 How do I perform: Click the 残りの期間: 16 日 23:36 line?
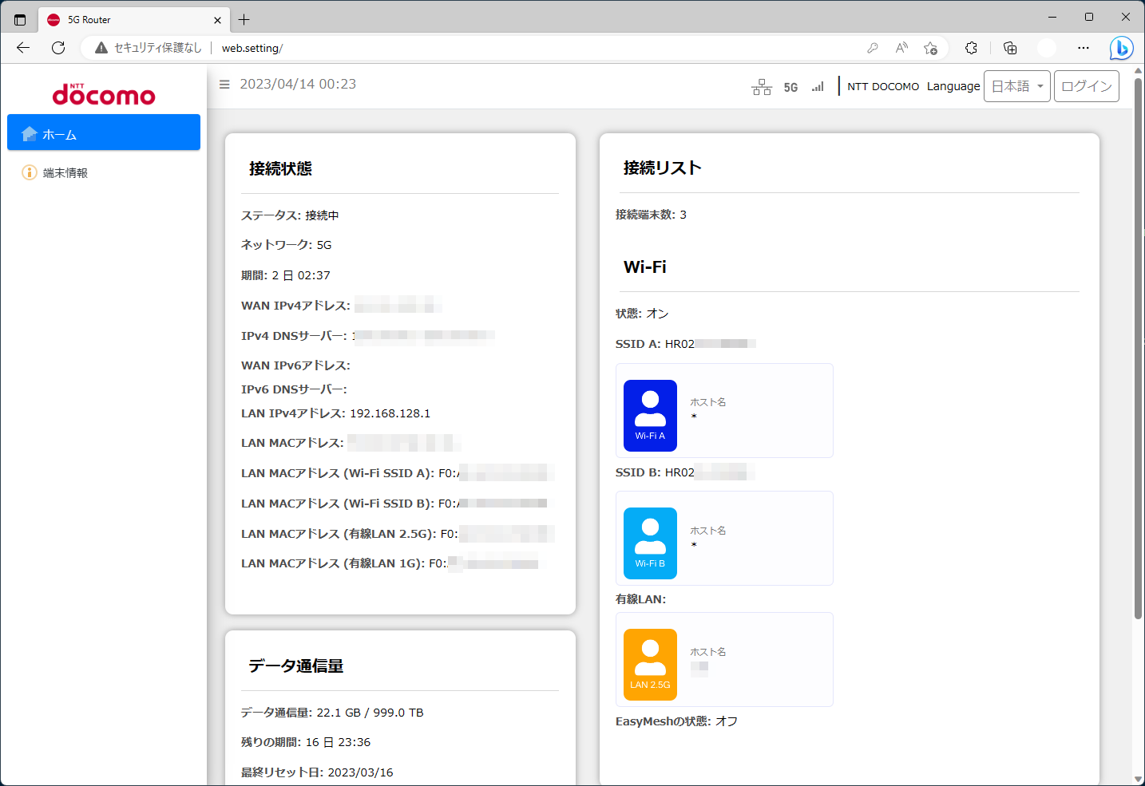pyautogui.click(x=306, y=742)
